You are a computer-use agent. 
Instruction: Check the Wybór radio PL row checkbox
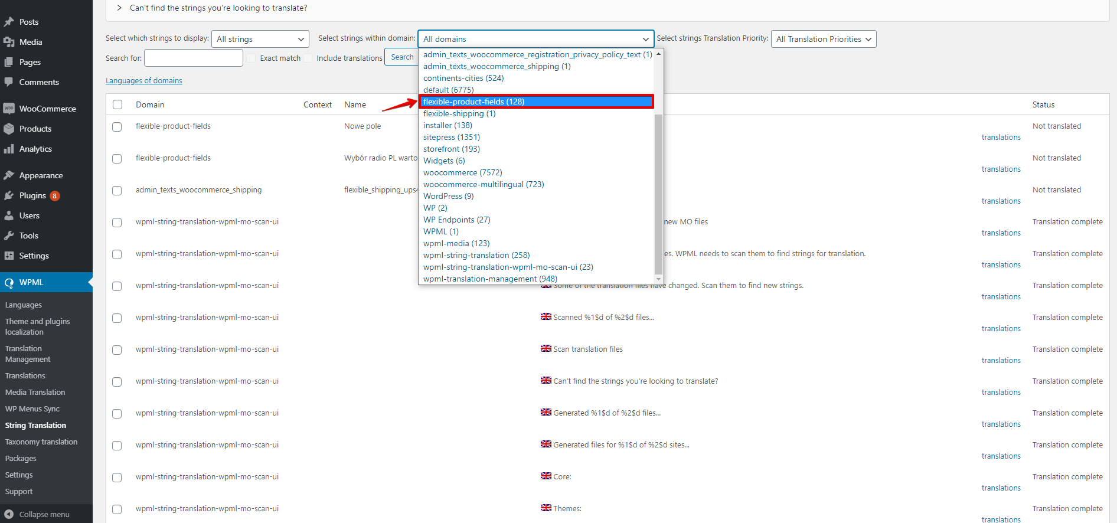click(117, 159)
